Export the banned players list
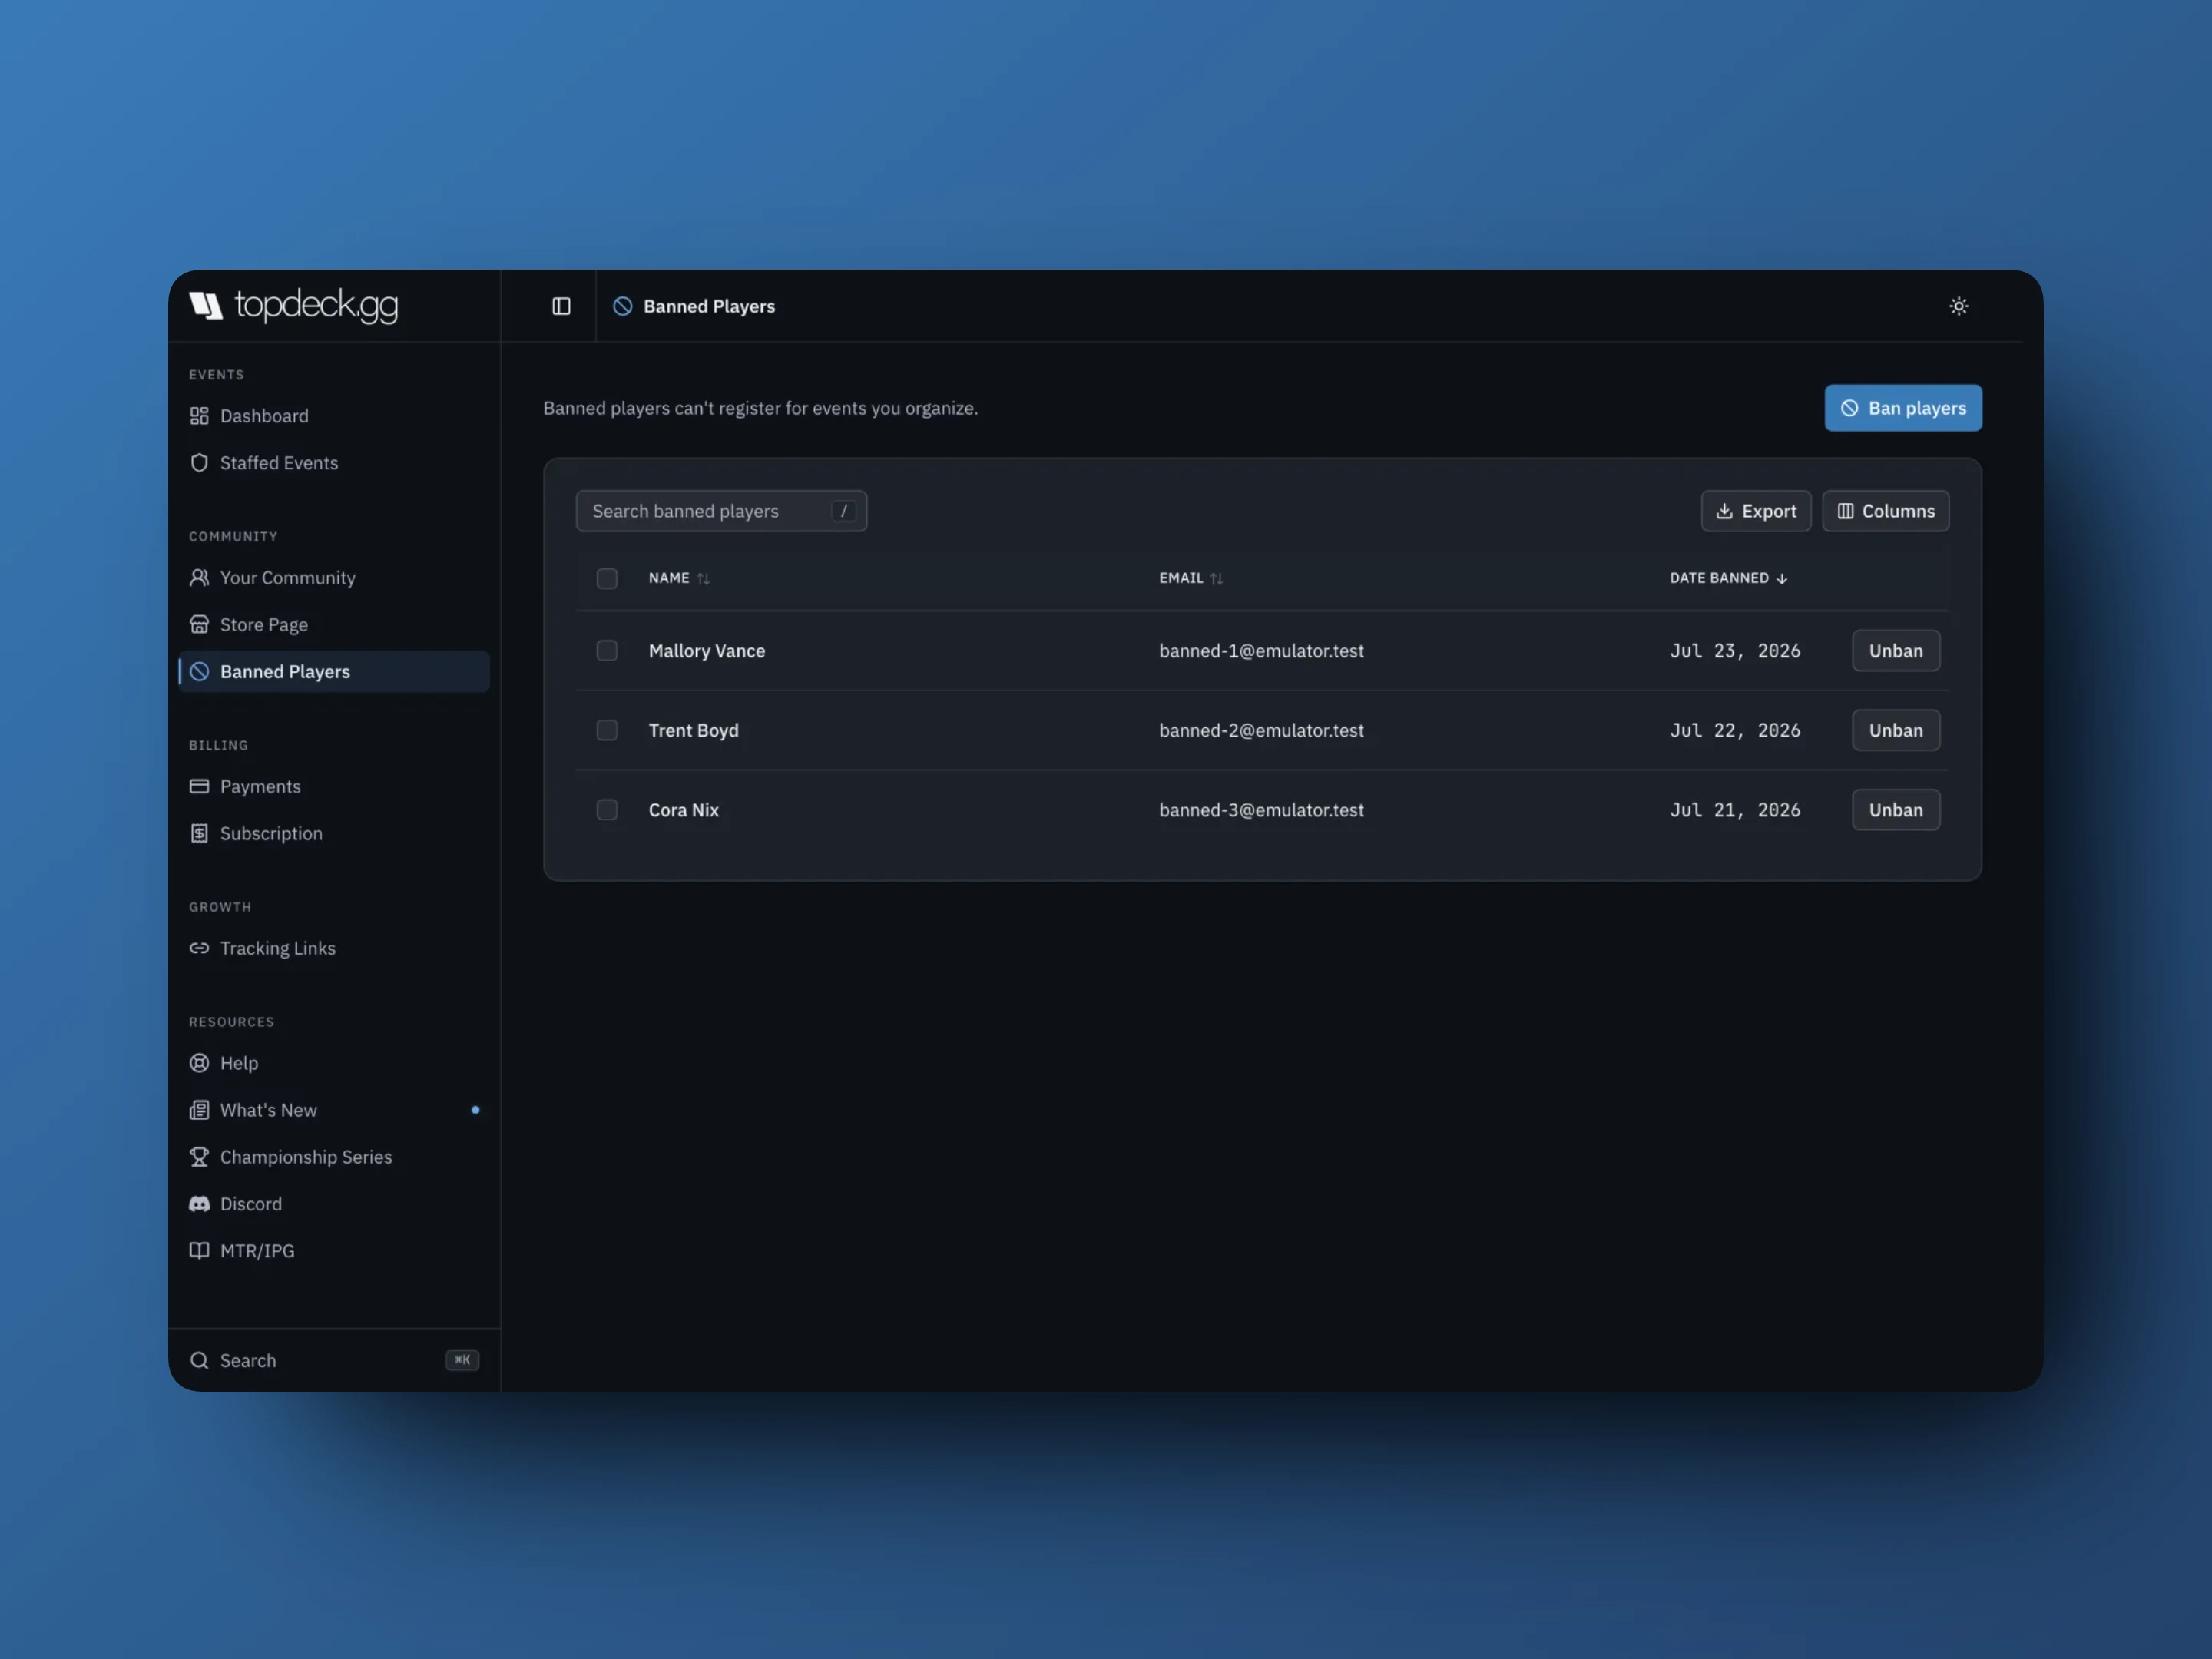 pyautogui.click(x=1755, y=511)
